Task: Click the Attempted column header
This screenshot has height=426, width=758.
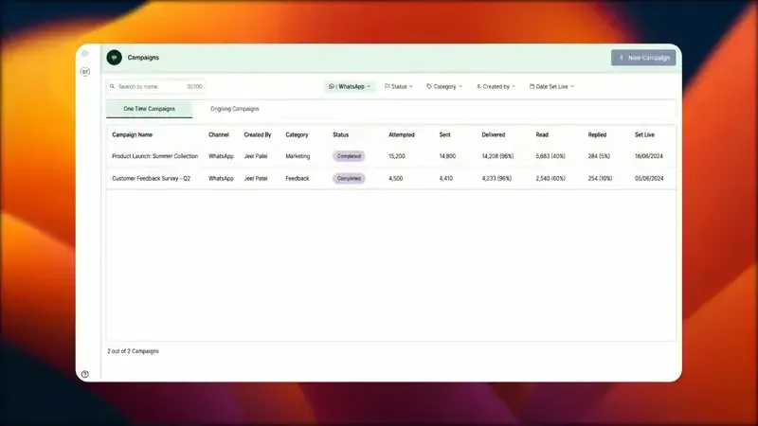Action: coord(402,134)
